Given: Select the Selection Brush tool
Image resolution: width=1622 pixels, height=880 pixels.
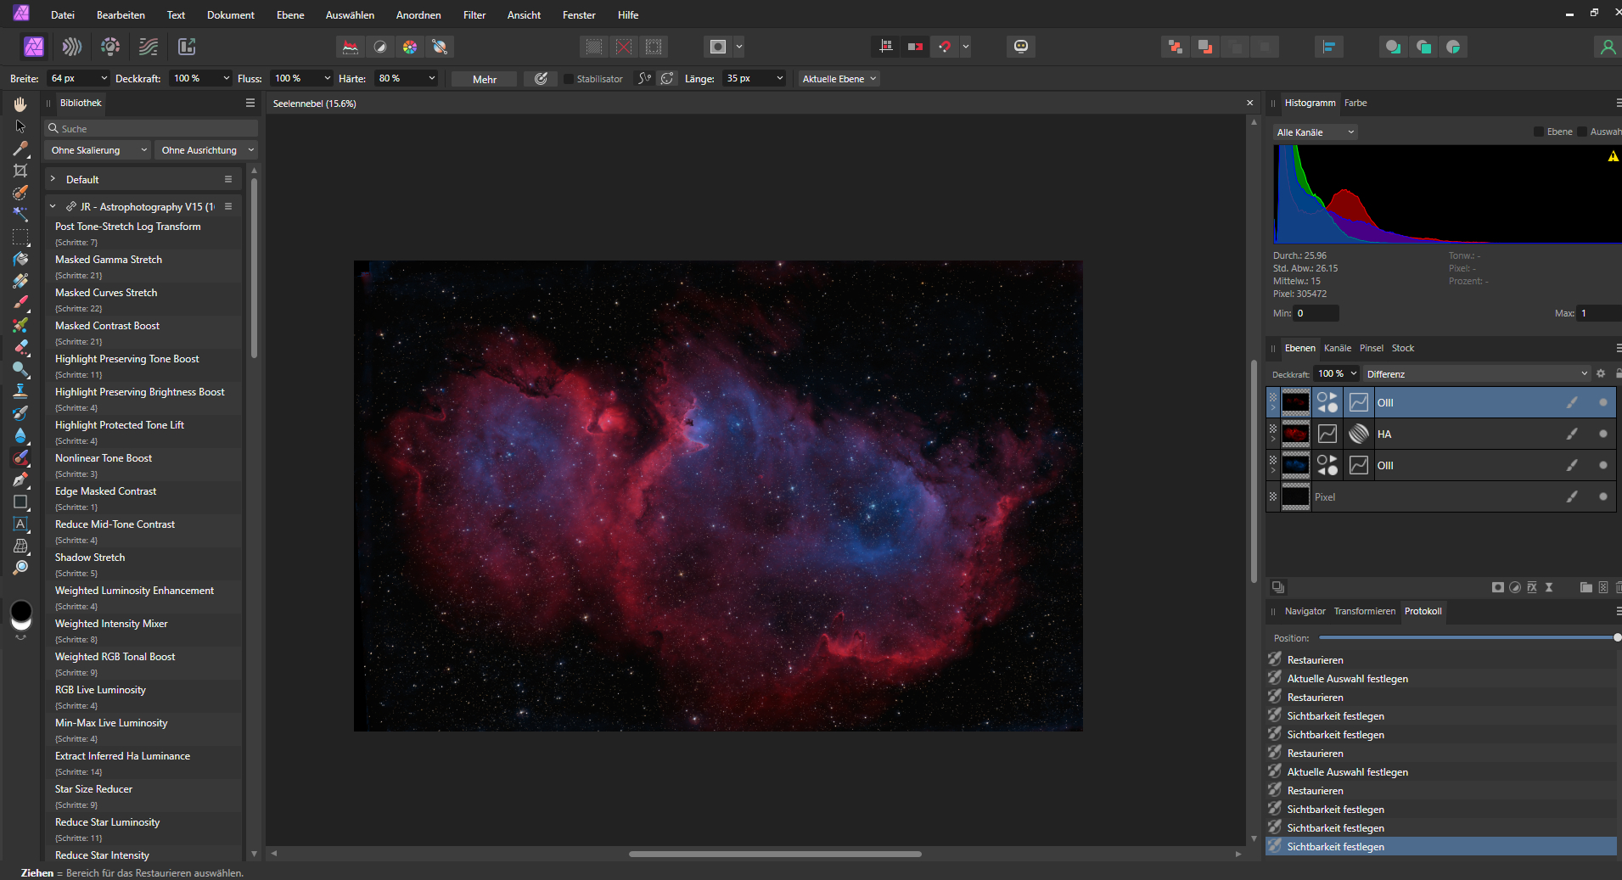Looking at the screenshot, I should click(20, 193).
